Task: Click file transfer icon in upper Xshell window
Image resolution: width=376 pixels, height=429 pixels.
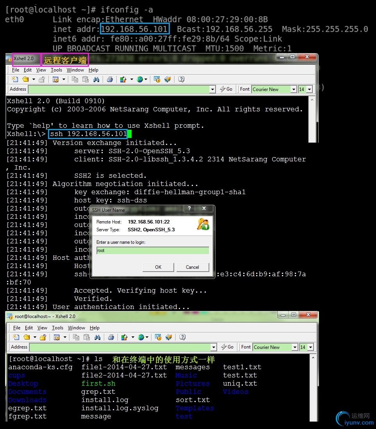Action: [168, 79]
